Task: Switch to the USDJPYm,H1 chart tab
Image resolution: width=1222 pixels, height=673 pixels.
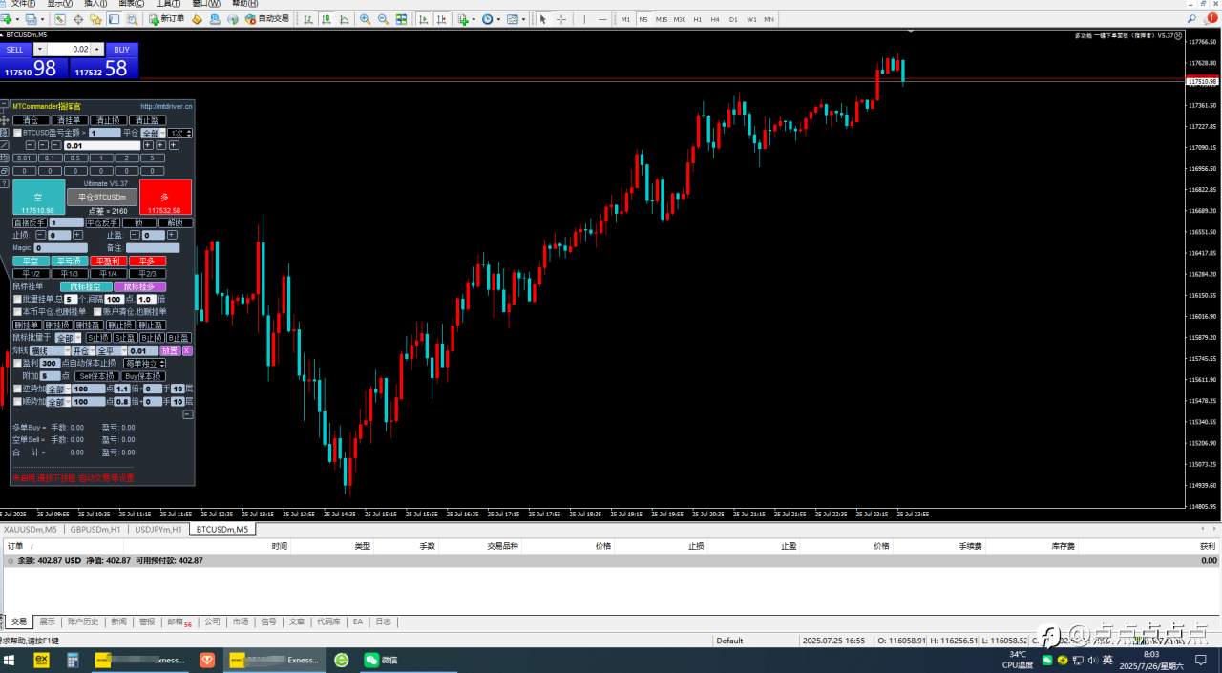Action: (x=158, y=529)
